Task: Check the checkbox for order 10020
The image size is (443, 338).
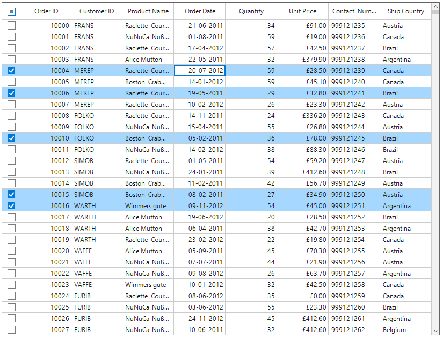Action: [11, 251]
